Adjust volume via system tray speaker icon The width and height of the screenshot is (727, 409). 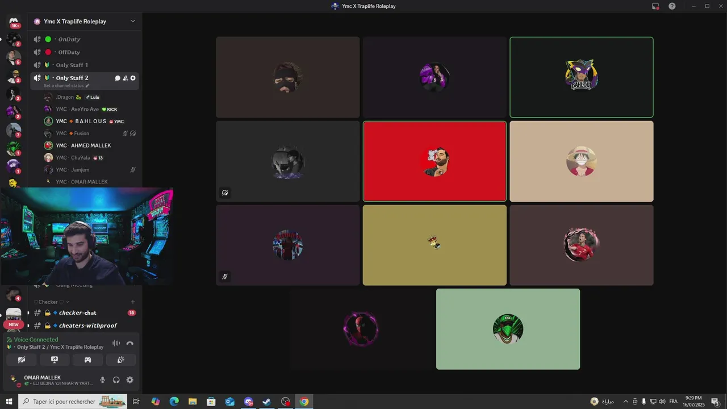(662, 402)
